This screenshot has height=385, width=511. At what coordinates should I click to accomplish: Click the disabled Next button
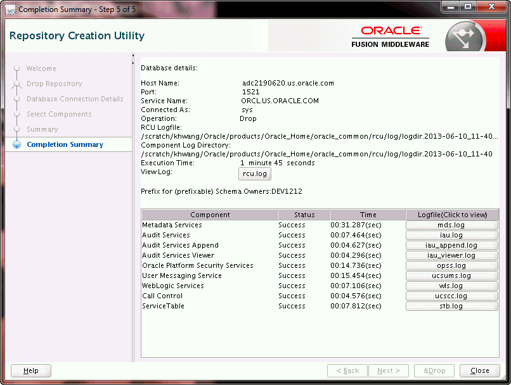tap(389, 370)
